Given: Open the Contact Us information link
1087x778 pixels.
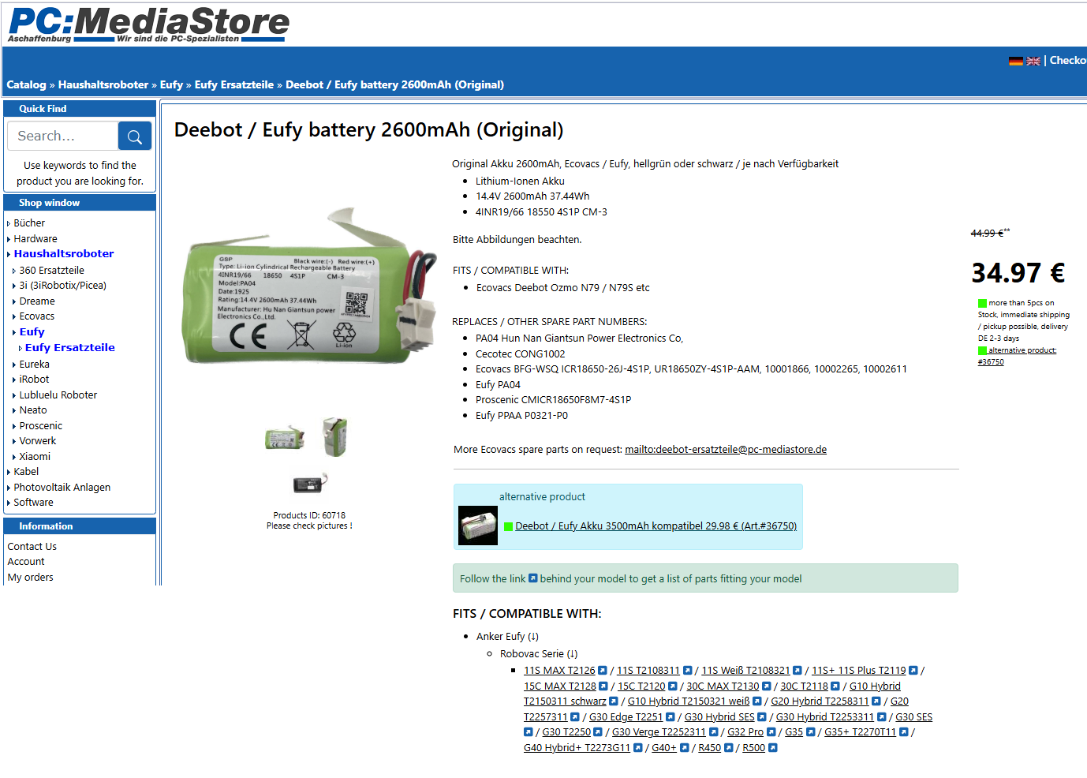Looking at the screenshot, I should point(32,547).
